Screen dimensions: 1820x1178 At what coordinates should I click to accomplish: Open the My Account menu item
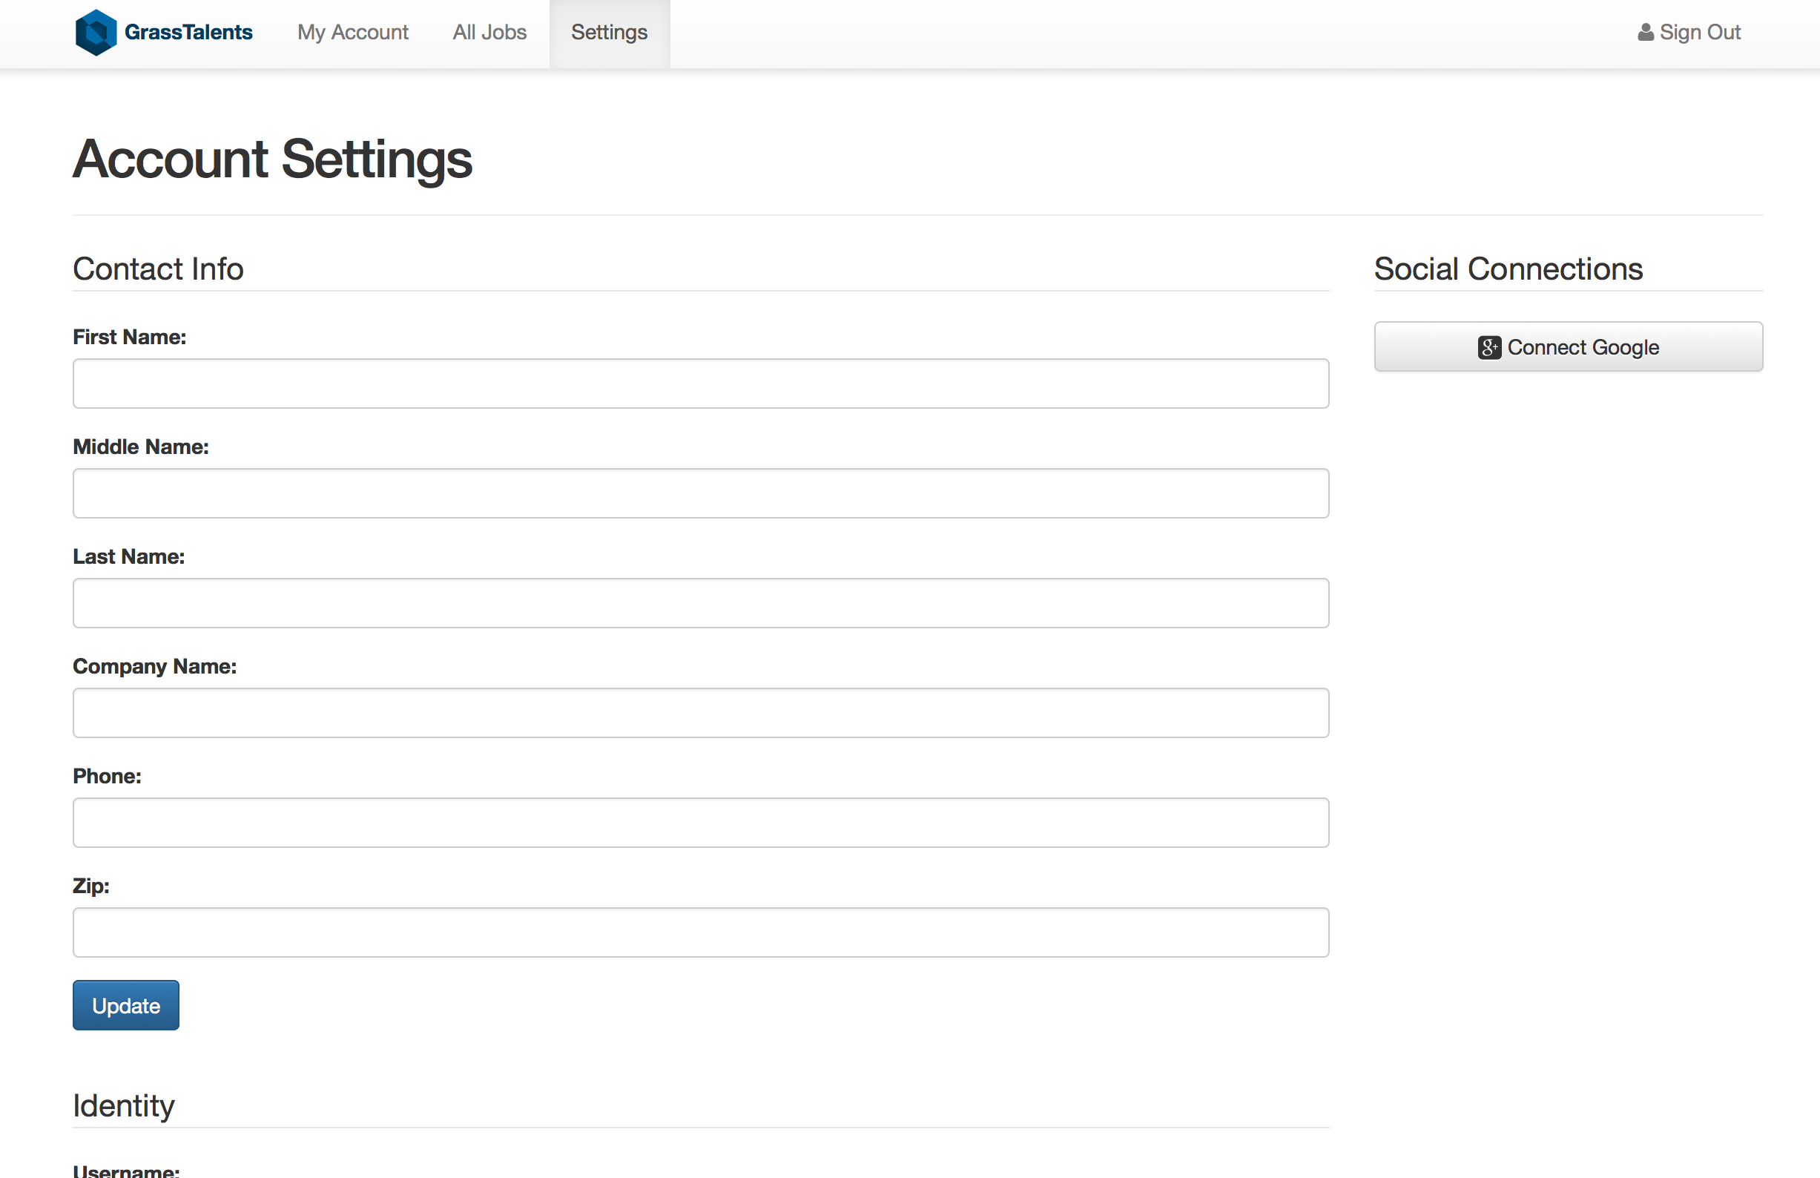(352, 32)
